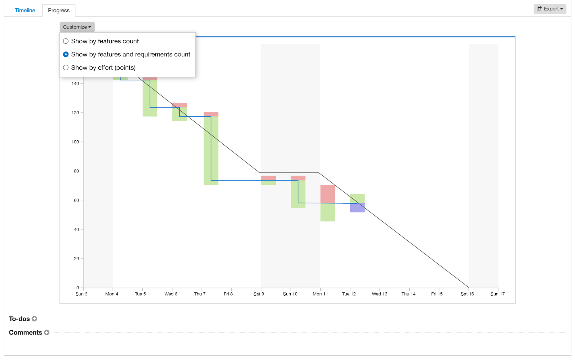The height and width of the screenshot is (360, 575).
Task: Click the Export share icon
Action: click(539, 9)
